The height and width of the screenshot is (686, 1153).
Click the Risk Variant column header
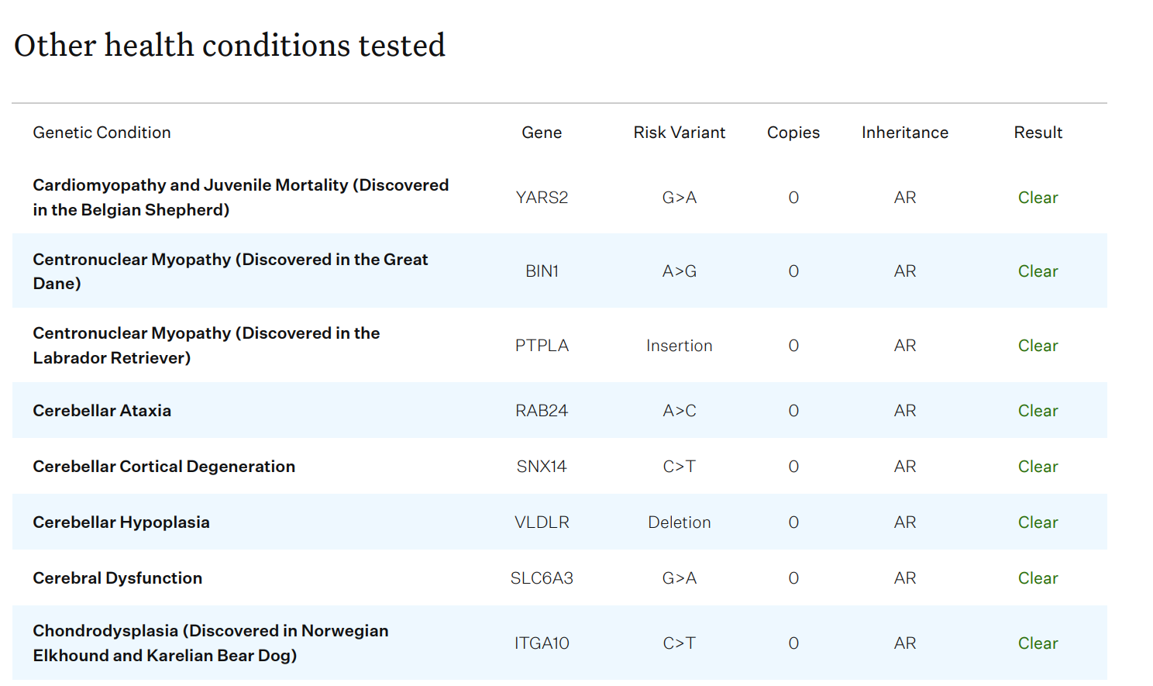point(680,133)
